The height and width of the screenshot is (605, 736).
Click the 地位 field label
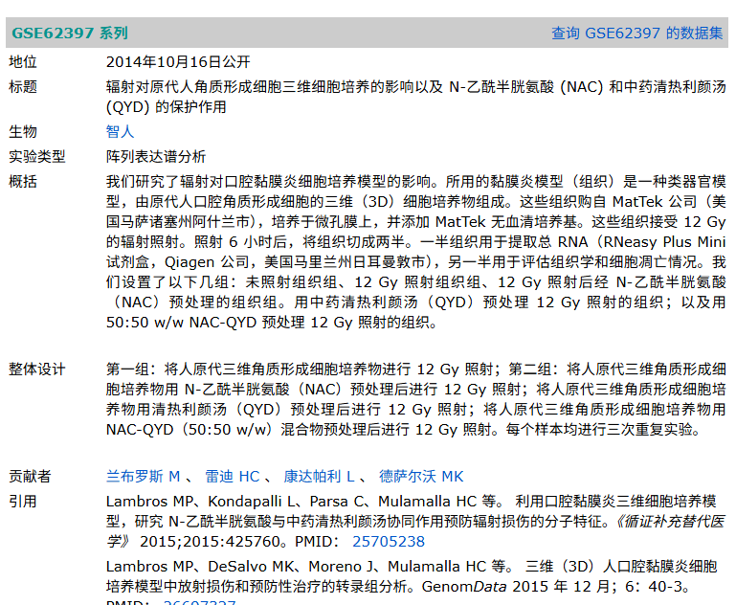pyautogui.click(x=23, y=62)
